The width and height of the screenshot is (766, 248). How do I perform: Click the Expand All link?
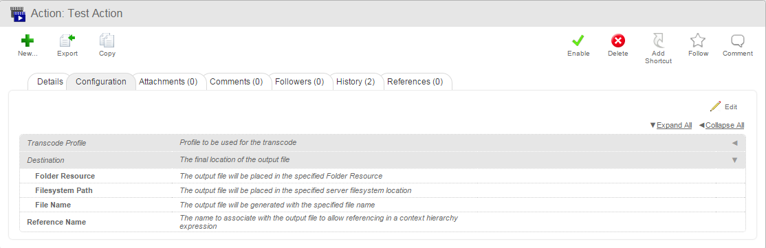(674, 126)
